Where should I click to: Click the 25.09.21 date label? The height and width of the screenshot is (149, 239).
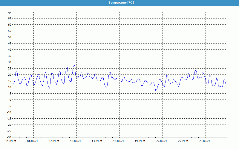(x=183, y=141)
